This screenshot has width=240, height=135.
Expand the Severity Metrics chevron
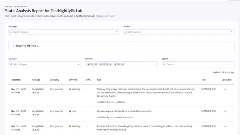pyautogui.click(x=13, y=46)
